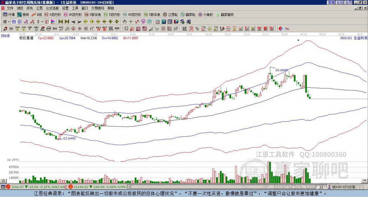The width and height of the screenshot is (368, 197).
Task: Click the 12.6400 low price label
Action: point(69,138)
